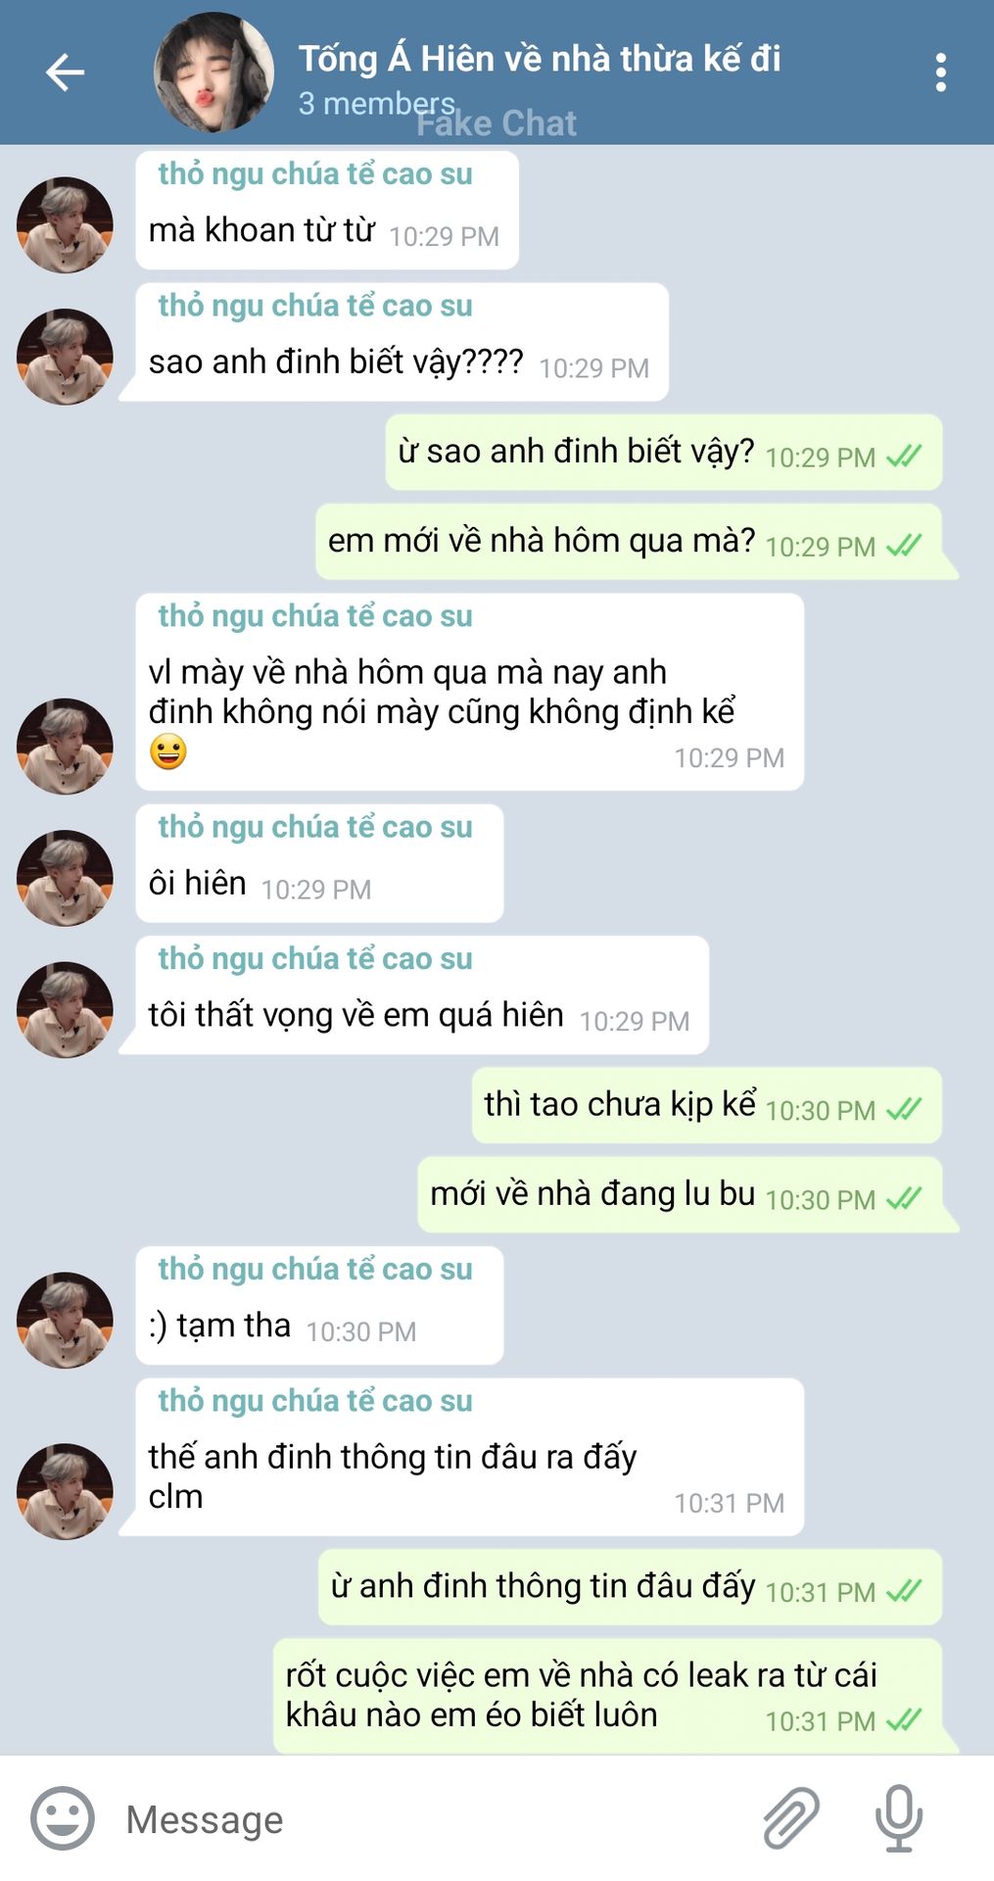The height and width of the screenshot is (1881, 994).
Task: Open group title Tống Á Hiên về nhà thừa kế đi
Action: 540,59
